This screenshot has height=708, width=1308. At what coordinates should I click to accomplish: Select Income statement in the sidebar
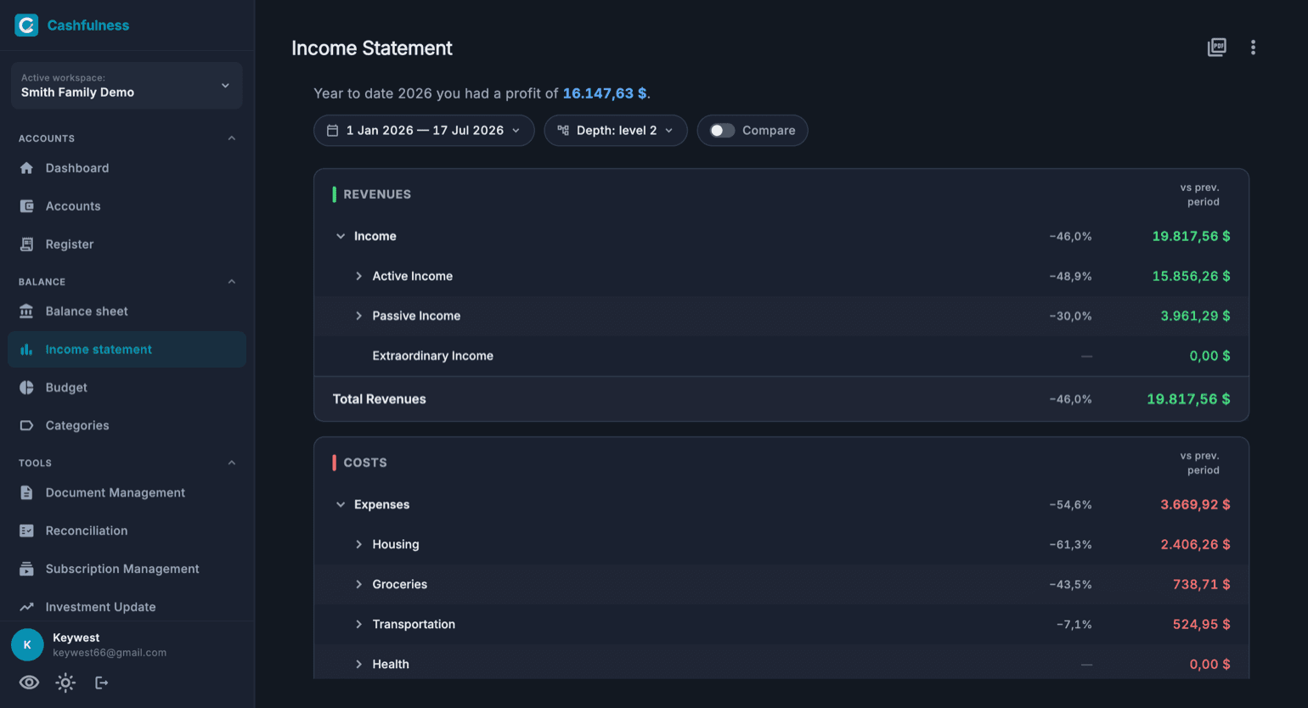[x=127, y=350]
